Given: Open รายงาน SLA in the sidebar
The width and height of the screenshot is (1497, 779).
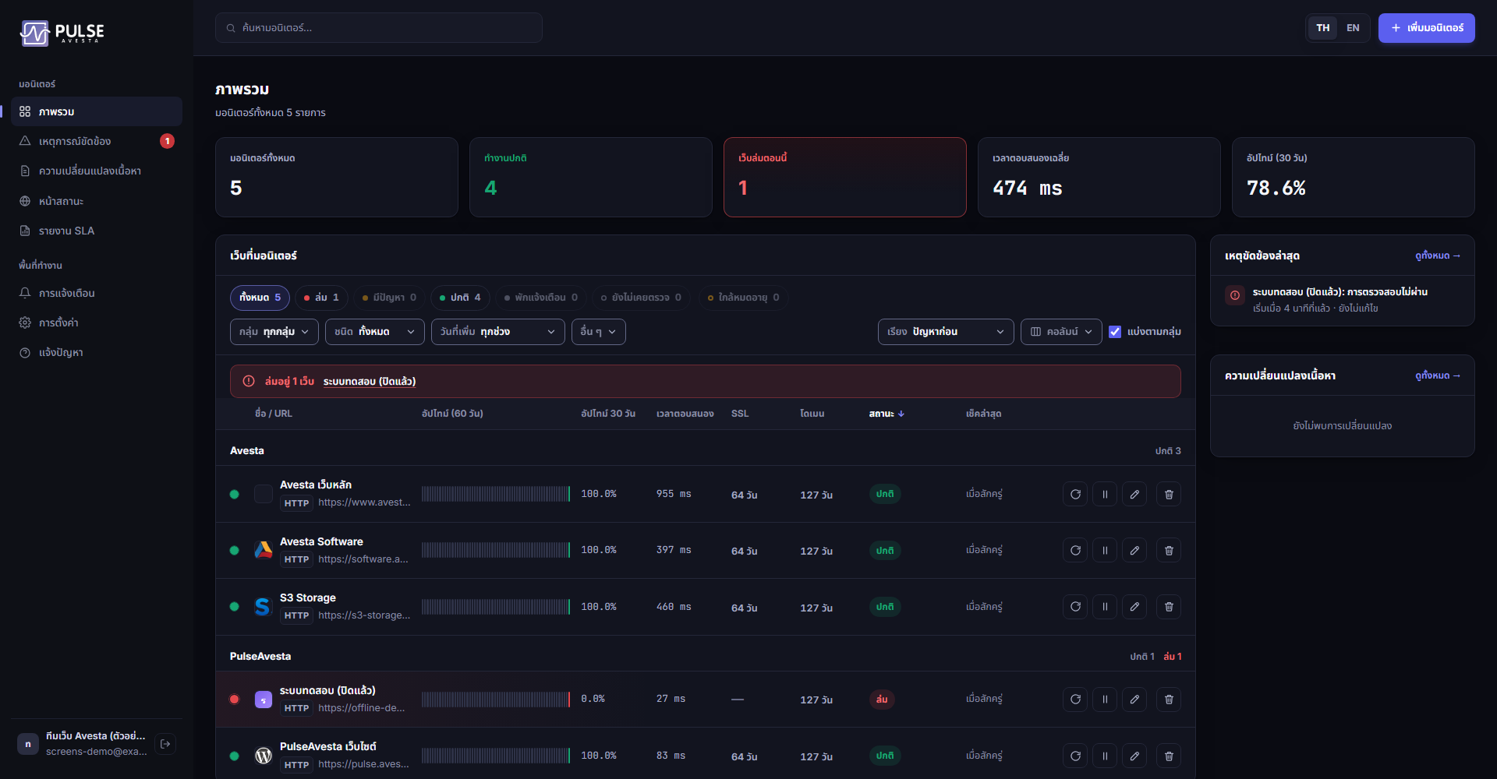Looking at the screenshot, I should point(97,231).
